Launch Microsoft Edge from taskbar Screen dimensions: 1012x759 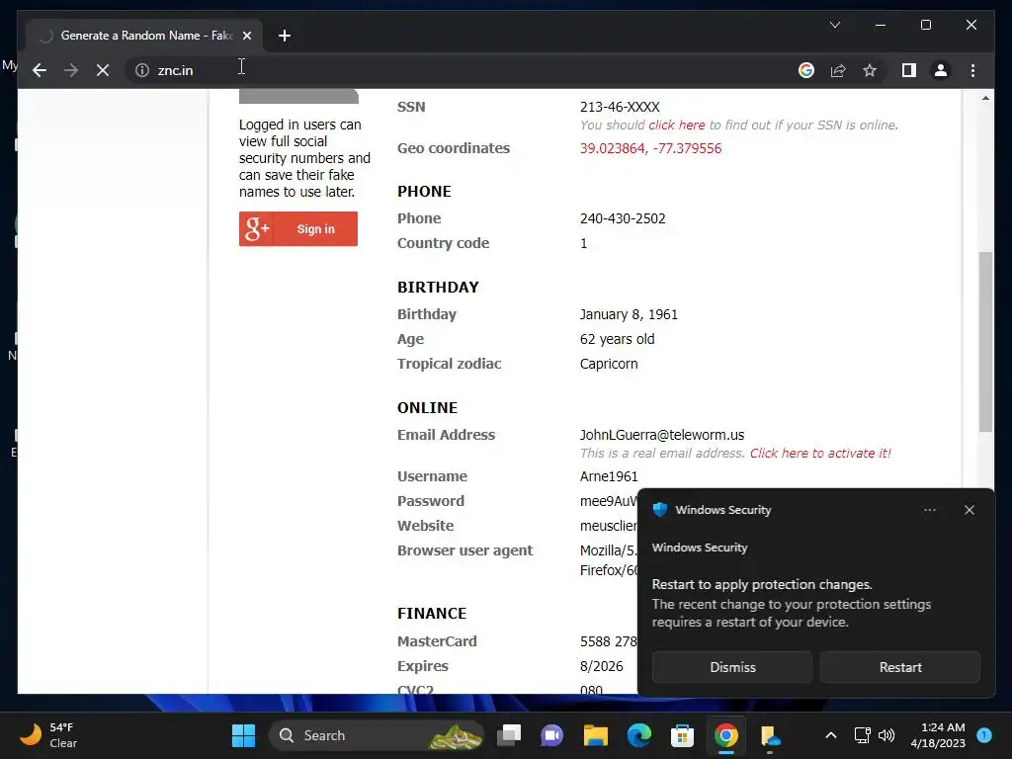click(x=639, y=735)
